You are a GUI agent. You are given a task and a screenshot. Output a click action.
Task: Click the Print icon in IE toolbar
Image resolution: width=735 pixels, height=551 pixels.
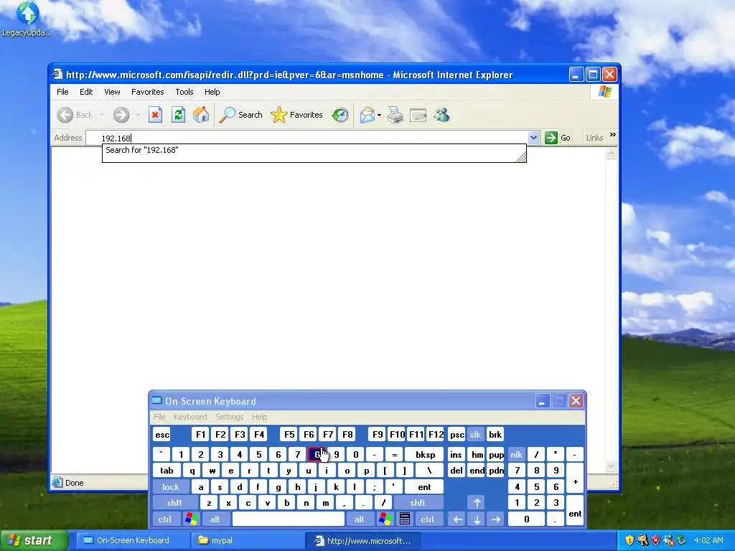[x=395, y=115]
